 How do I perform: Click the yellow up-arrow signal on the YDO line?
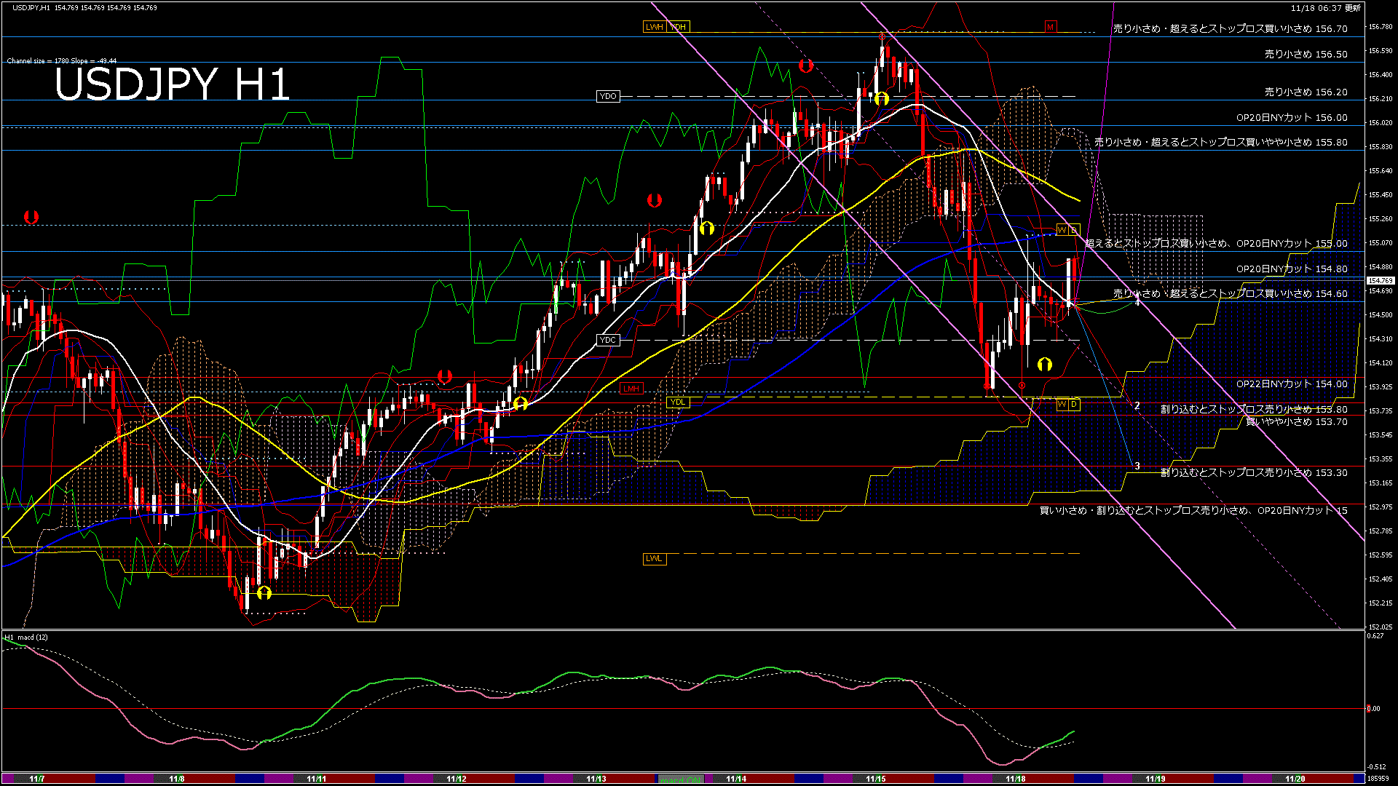click(x=881, y=98)
